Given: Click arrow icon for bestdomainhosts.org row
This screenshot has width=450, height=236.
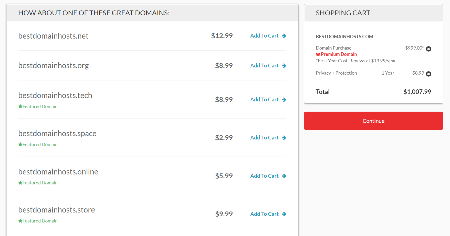Looking at the screenshot, I should point(284,66).
